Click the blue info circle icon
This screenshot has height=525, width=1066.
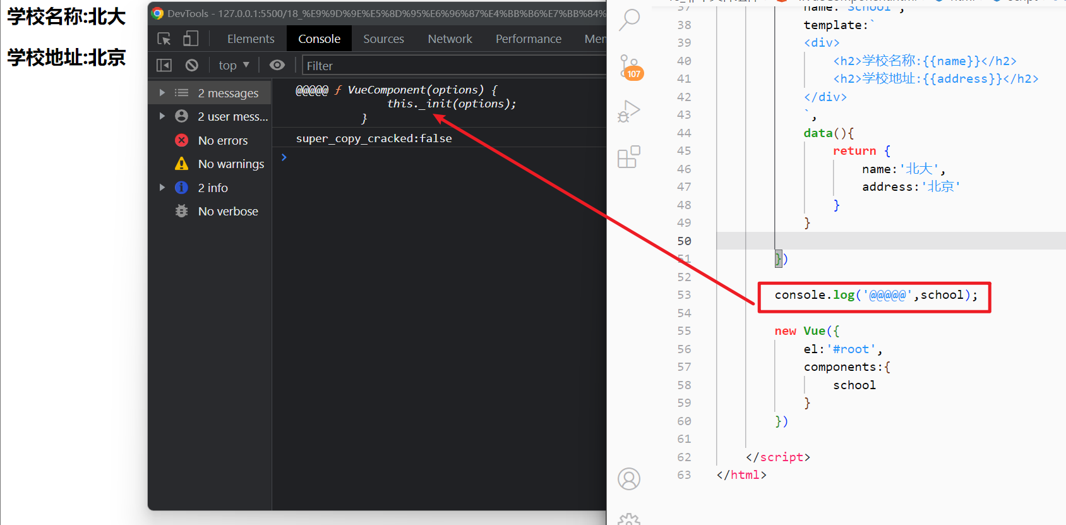pos(181,188)
